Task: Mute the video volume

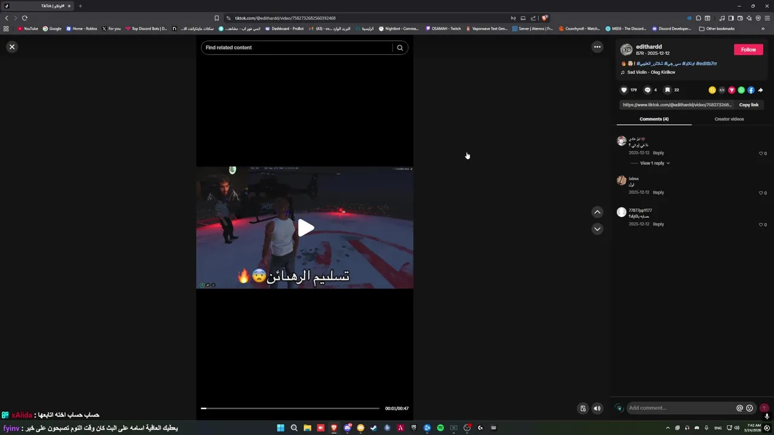Action: tap(597, 408)
